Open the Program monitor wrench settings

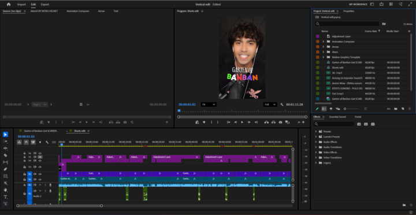[282, 105]
